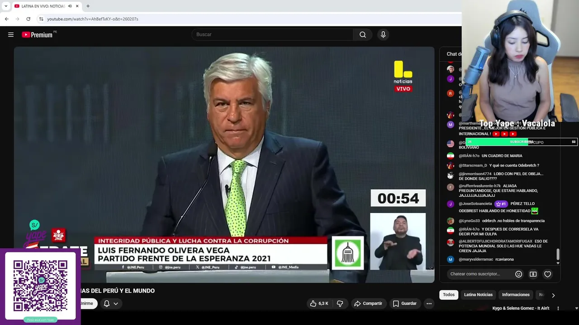Show more chips with right arrow
Image resolution: width=579 pixels, height=325 pixels.
(x=553, y=295)
